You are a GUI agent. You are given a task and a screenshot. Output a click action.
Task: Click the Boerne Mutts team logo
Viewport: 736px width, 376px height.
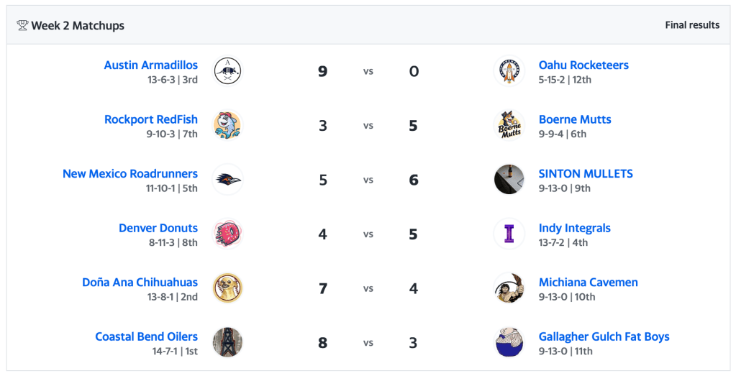[509, 125]
